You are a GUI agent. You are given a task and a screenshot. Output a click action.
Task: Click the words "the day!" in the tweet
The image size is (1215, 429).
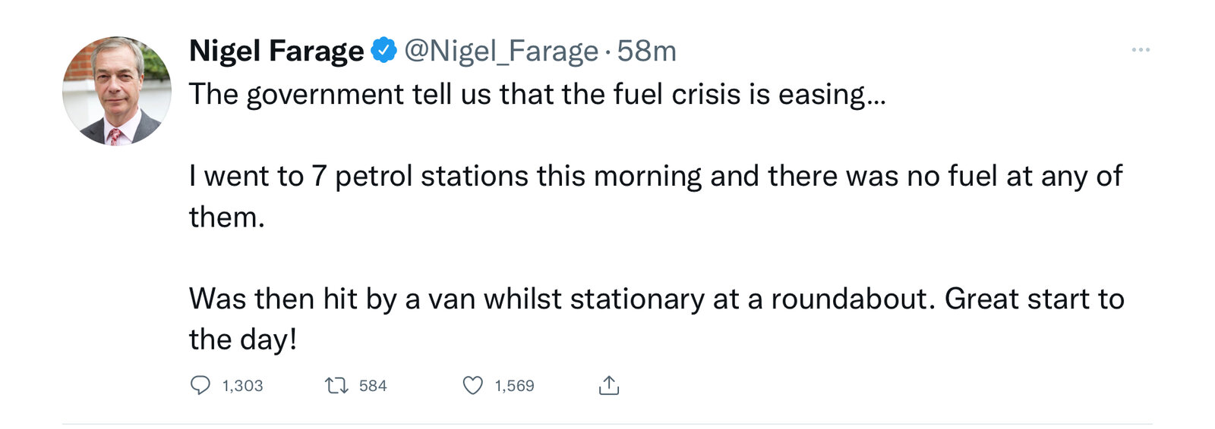click(x=243, y=340)
